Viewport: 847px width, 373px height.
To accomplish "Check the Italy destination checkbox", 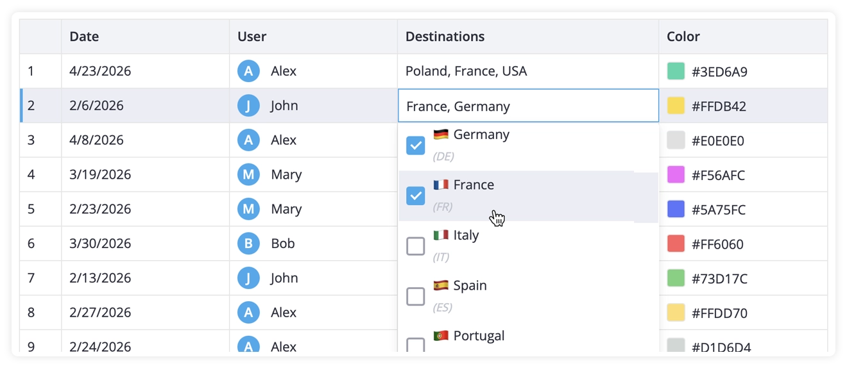I will 416,245.
